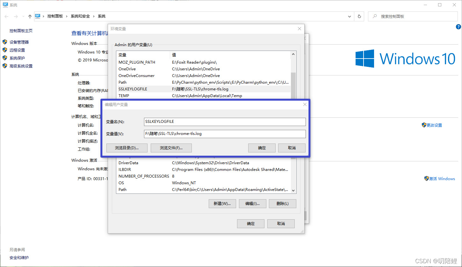Click the user variables scroll up arrow

(x=293, y=55)
